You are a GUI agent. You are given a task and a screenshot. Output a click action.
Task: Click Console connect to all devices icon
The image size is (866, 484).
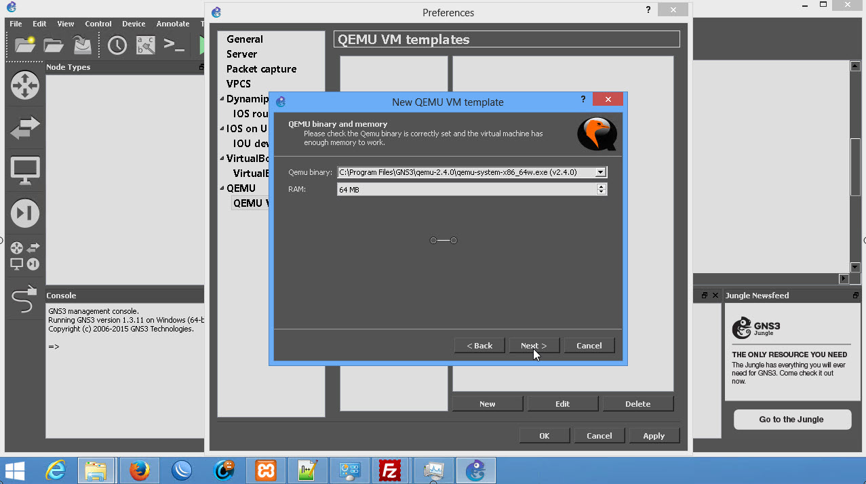174,45
